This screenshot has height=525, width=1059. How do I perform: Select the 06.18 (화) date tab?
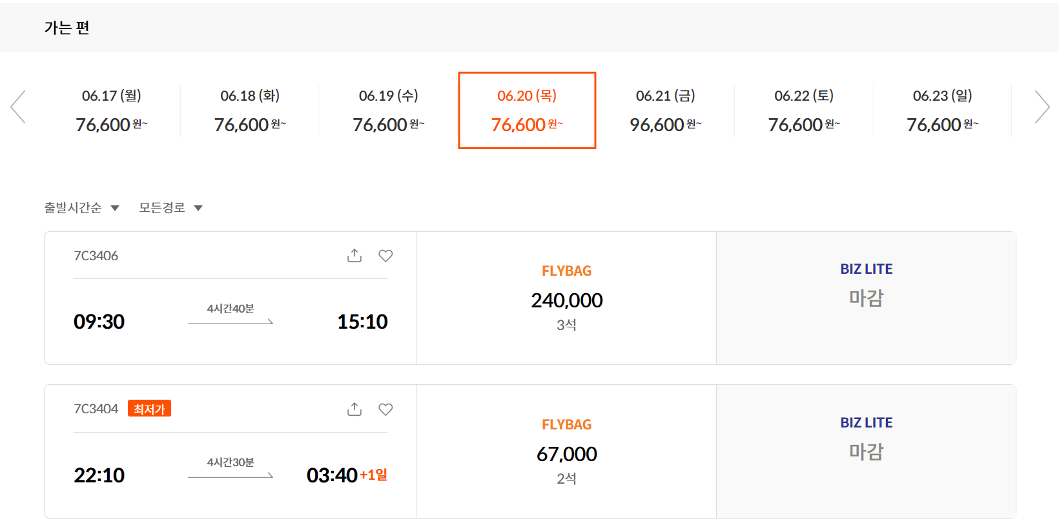250,110
